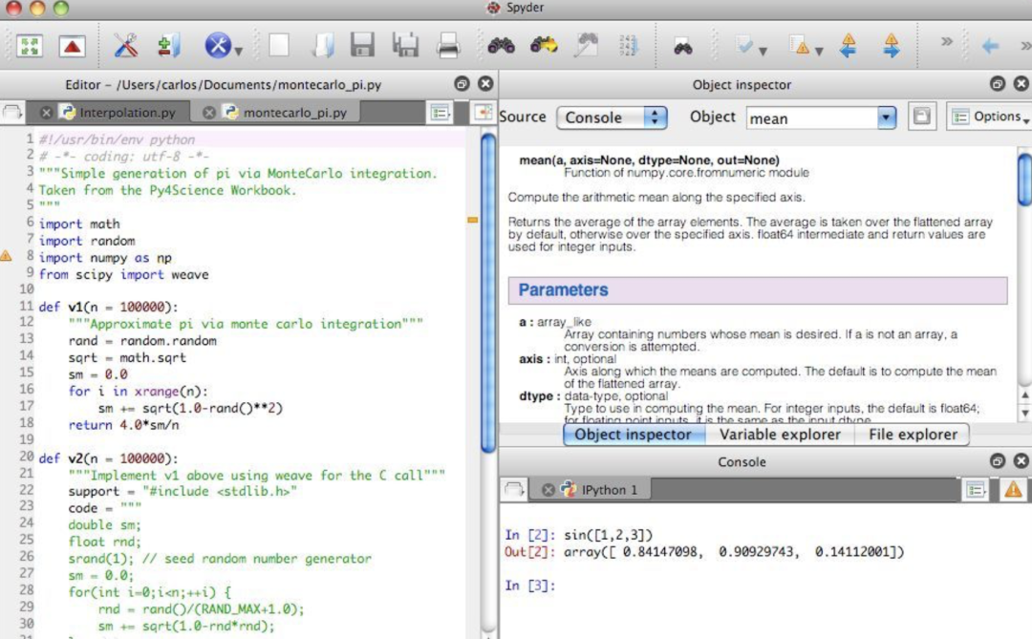Image resolution: width=1032 pixels, height=639 pixels.
Task: Close the montecarlo_pi.py tab
Action: click(x=208, y=113)
